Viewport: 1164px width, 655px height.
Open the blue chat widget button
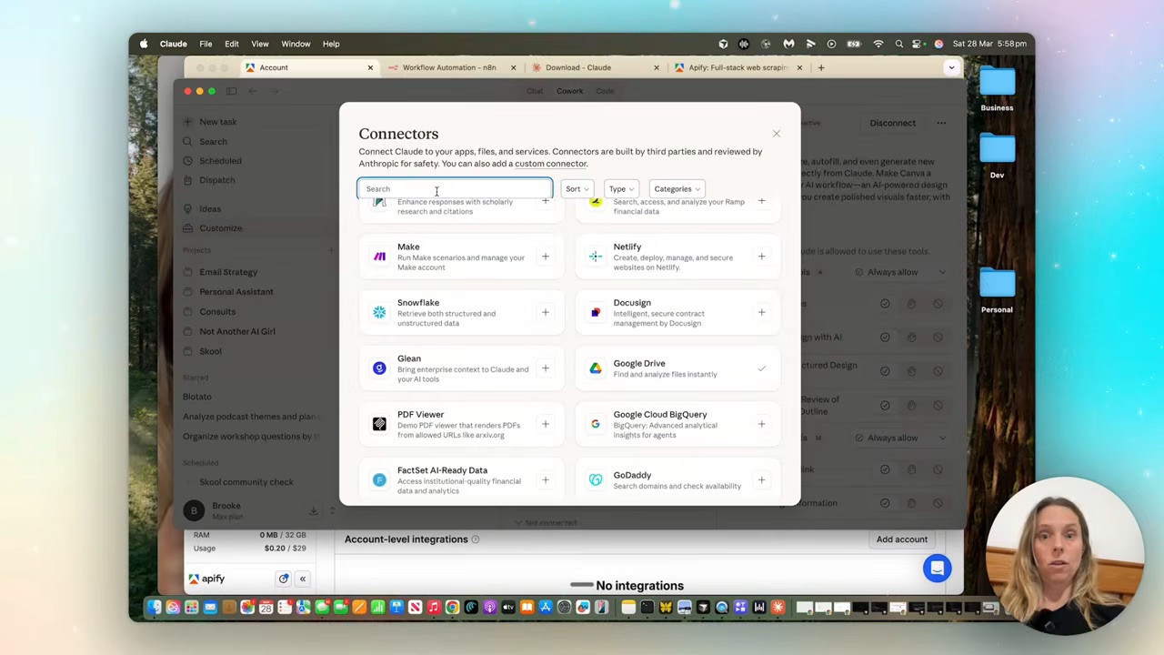click(x=937, y=569)
